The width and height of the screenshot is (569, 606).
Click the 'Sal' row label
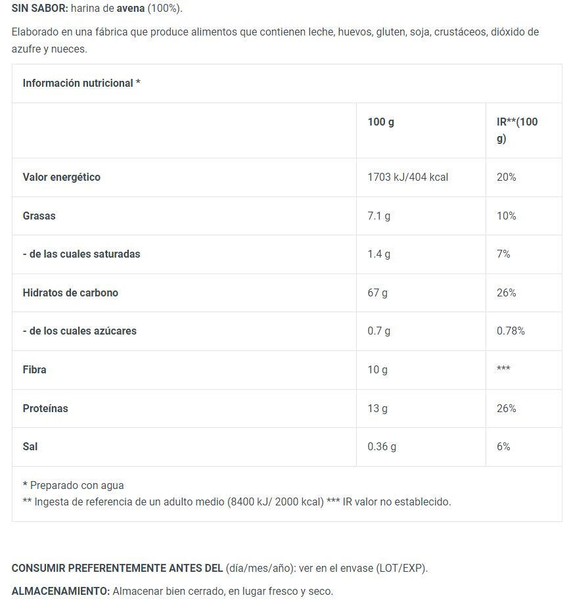[30, 447]
